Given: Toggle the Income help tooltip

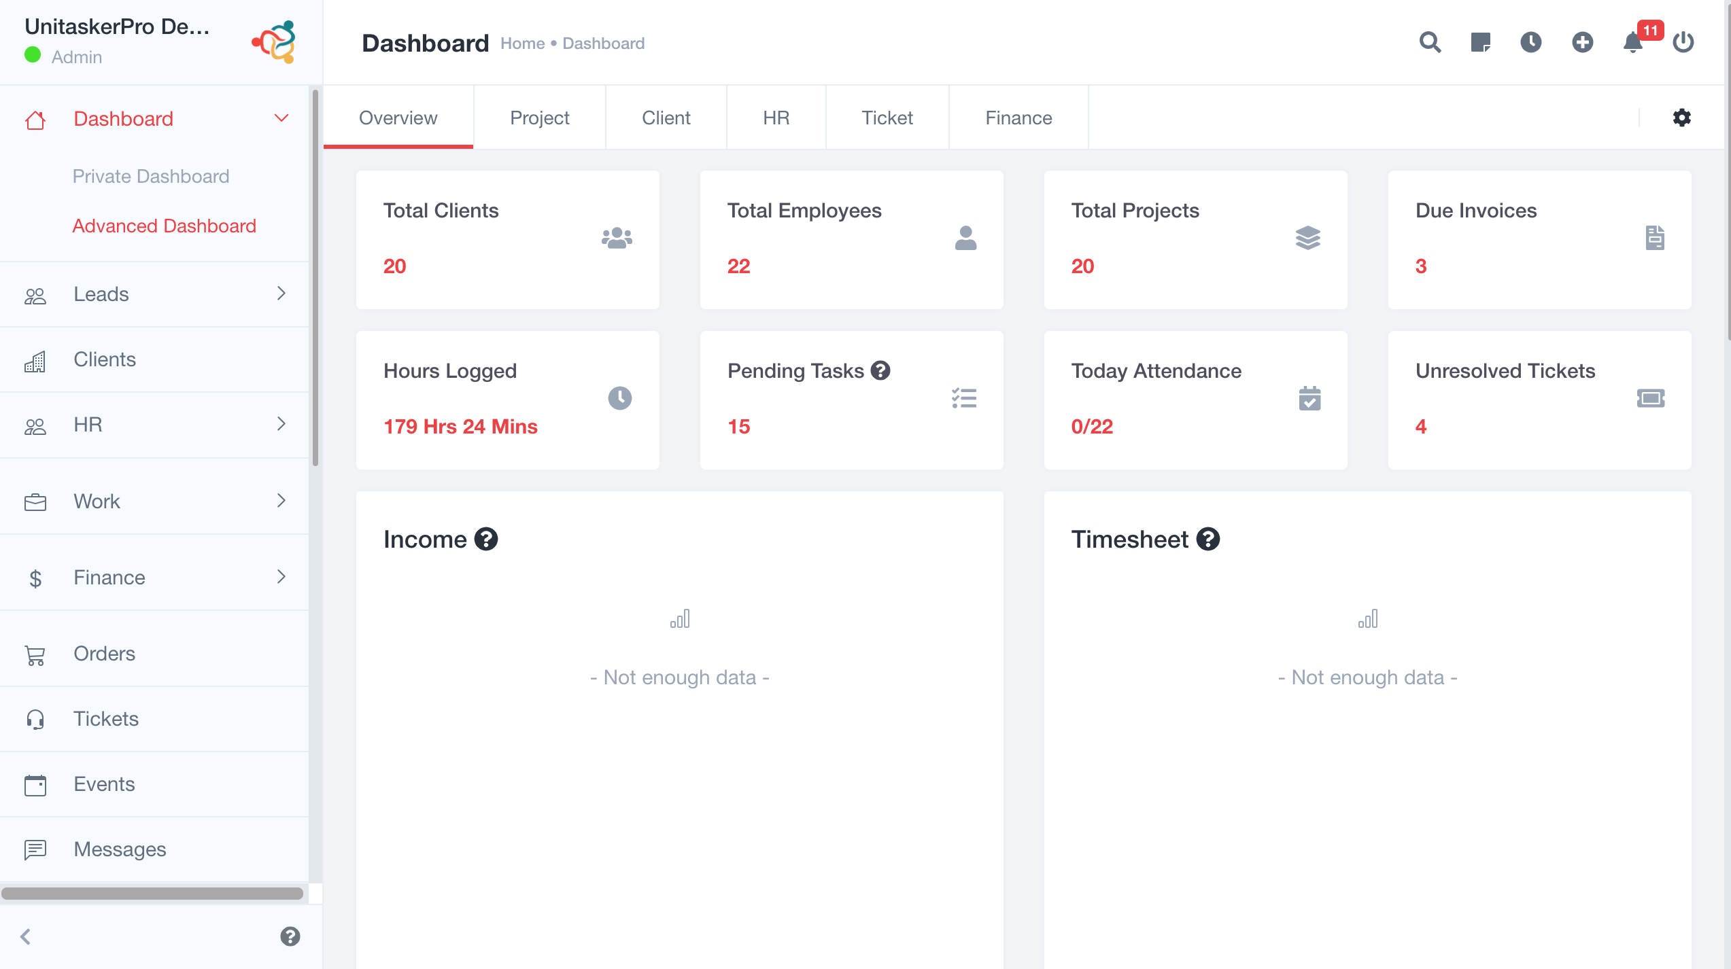Looking at the screenshot, I should click(x=485, y=539).
